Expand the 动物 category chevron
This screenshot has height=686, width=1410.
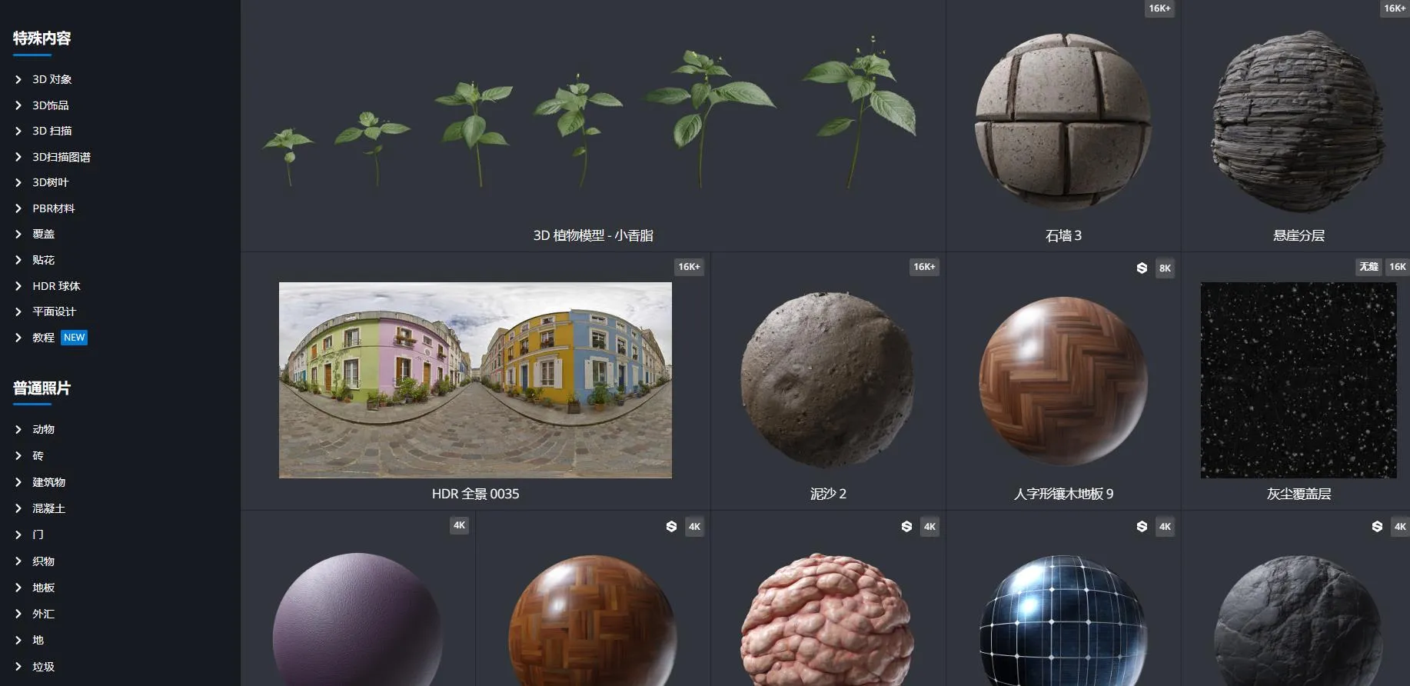coord(18,429)
